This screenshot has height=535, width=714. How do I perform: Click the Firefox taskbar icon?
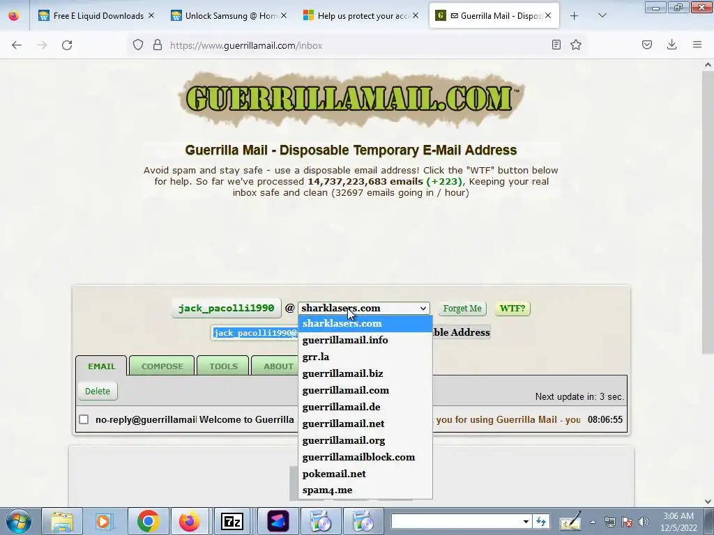tap(190, 521)
